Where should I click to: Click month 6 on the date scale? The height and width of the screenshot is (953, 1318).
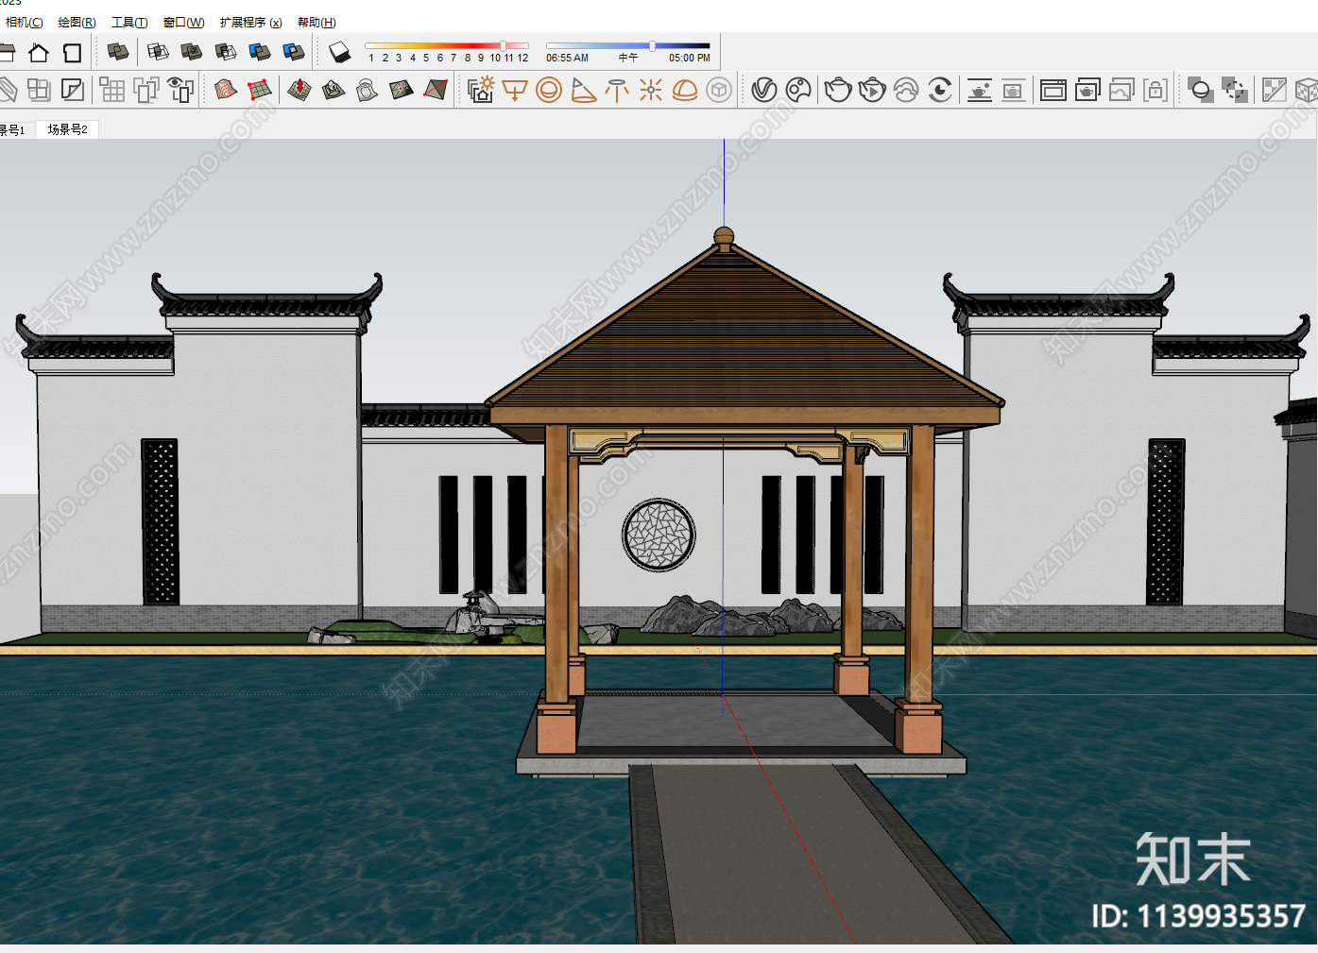point(439,59)
